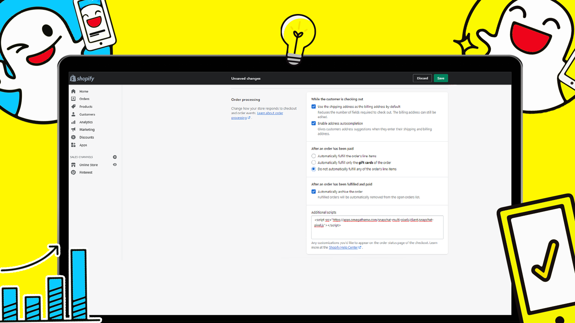Choose fulfill only the gift cards option

[313, 162]
